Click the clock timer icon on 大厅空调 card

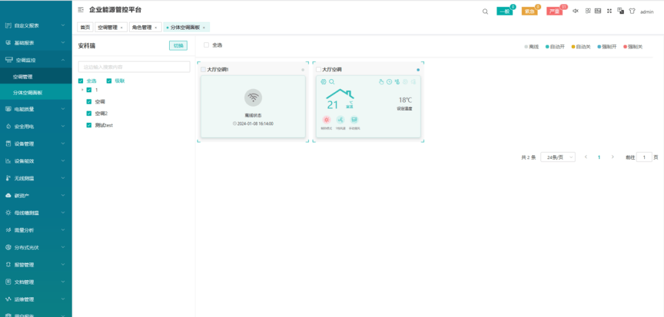coord(389,82)
